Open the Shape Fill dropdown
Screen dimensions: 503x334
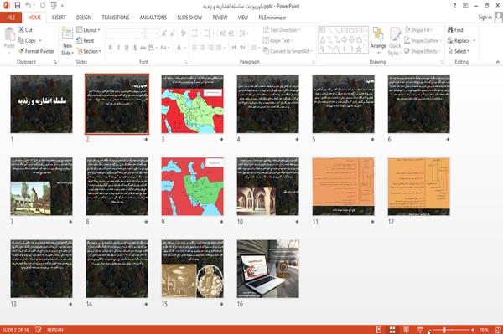click(x=418, y=30)
